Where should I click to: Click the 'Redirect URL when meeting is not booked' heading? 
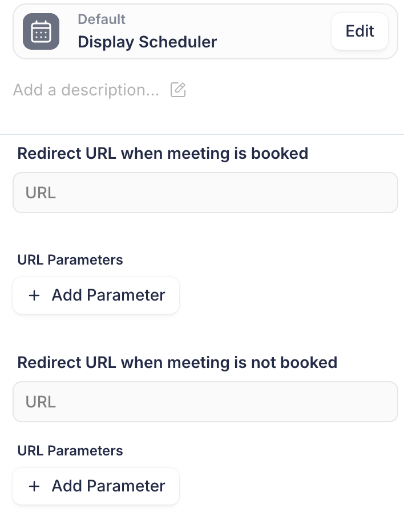coord(177,362)
